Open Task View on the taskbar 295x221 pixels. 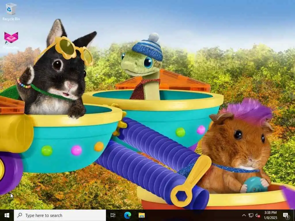pos(113,215)
